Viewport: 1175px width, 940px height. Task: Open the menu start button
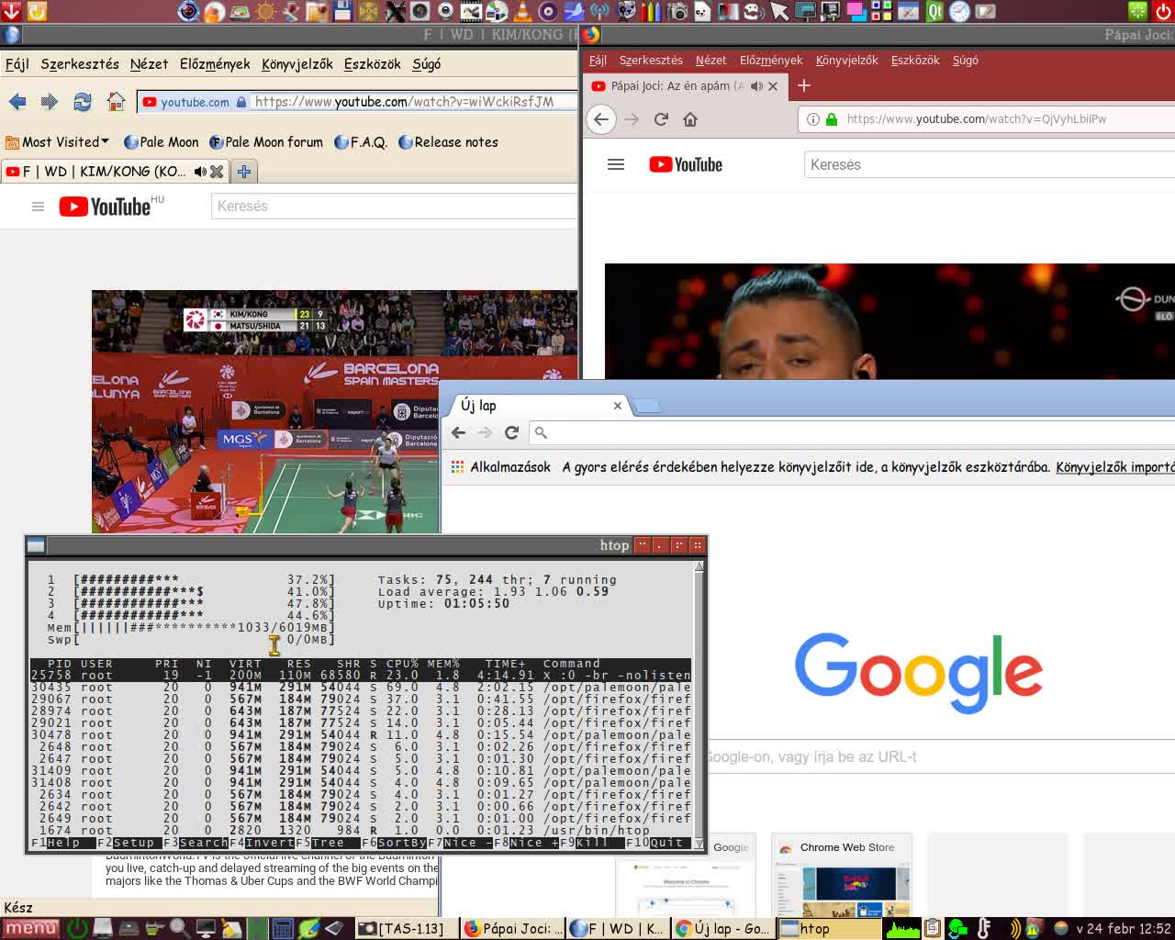(30, 929)
